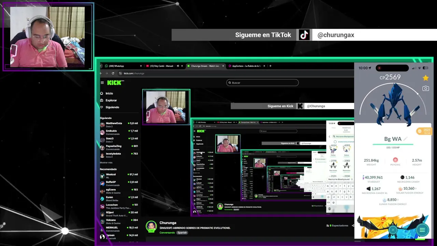Open the Pokémon menu round button
437x246 pixels.
pos(422,230)
